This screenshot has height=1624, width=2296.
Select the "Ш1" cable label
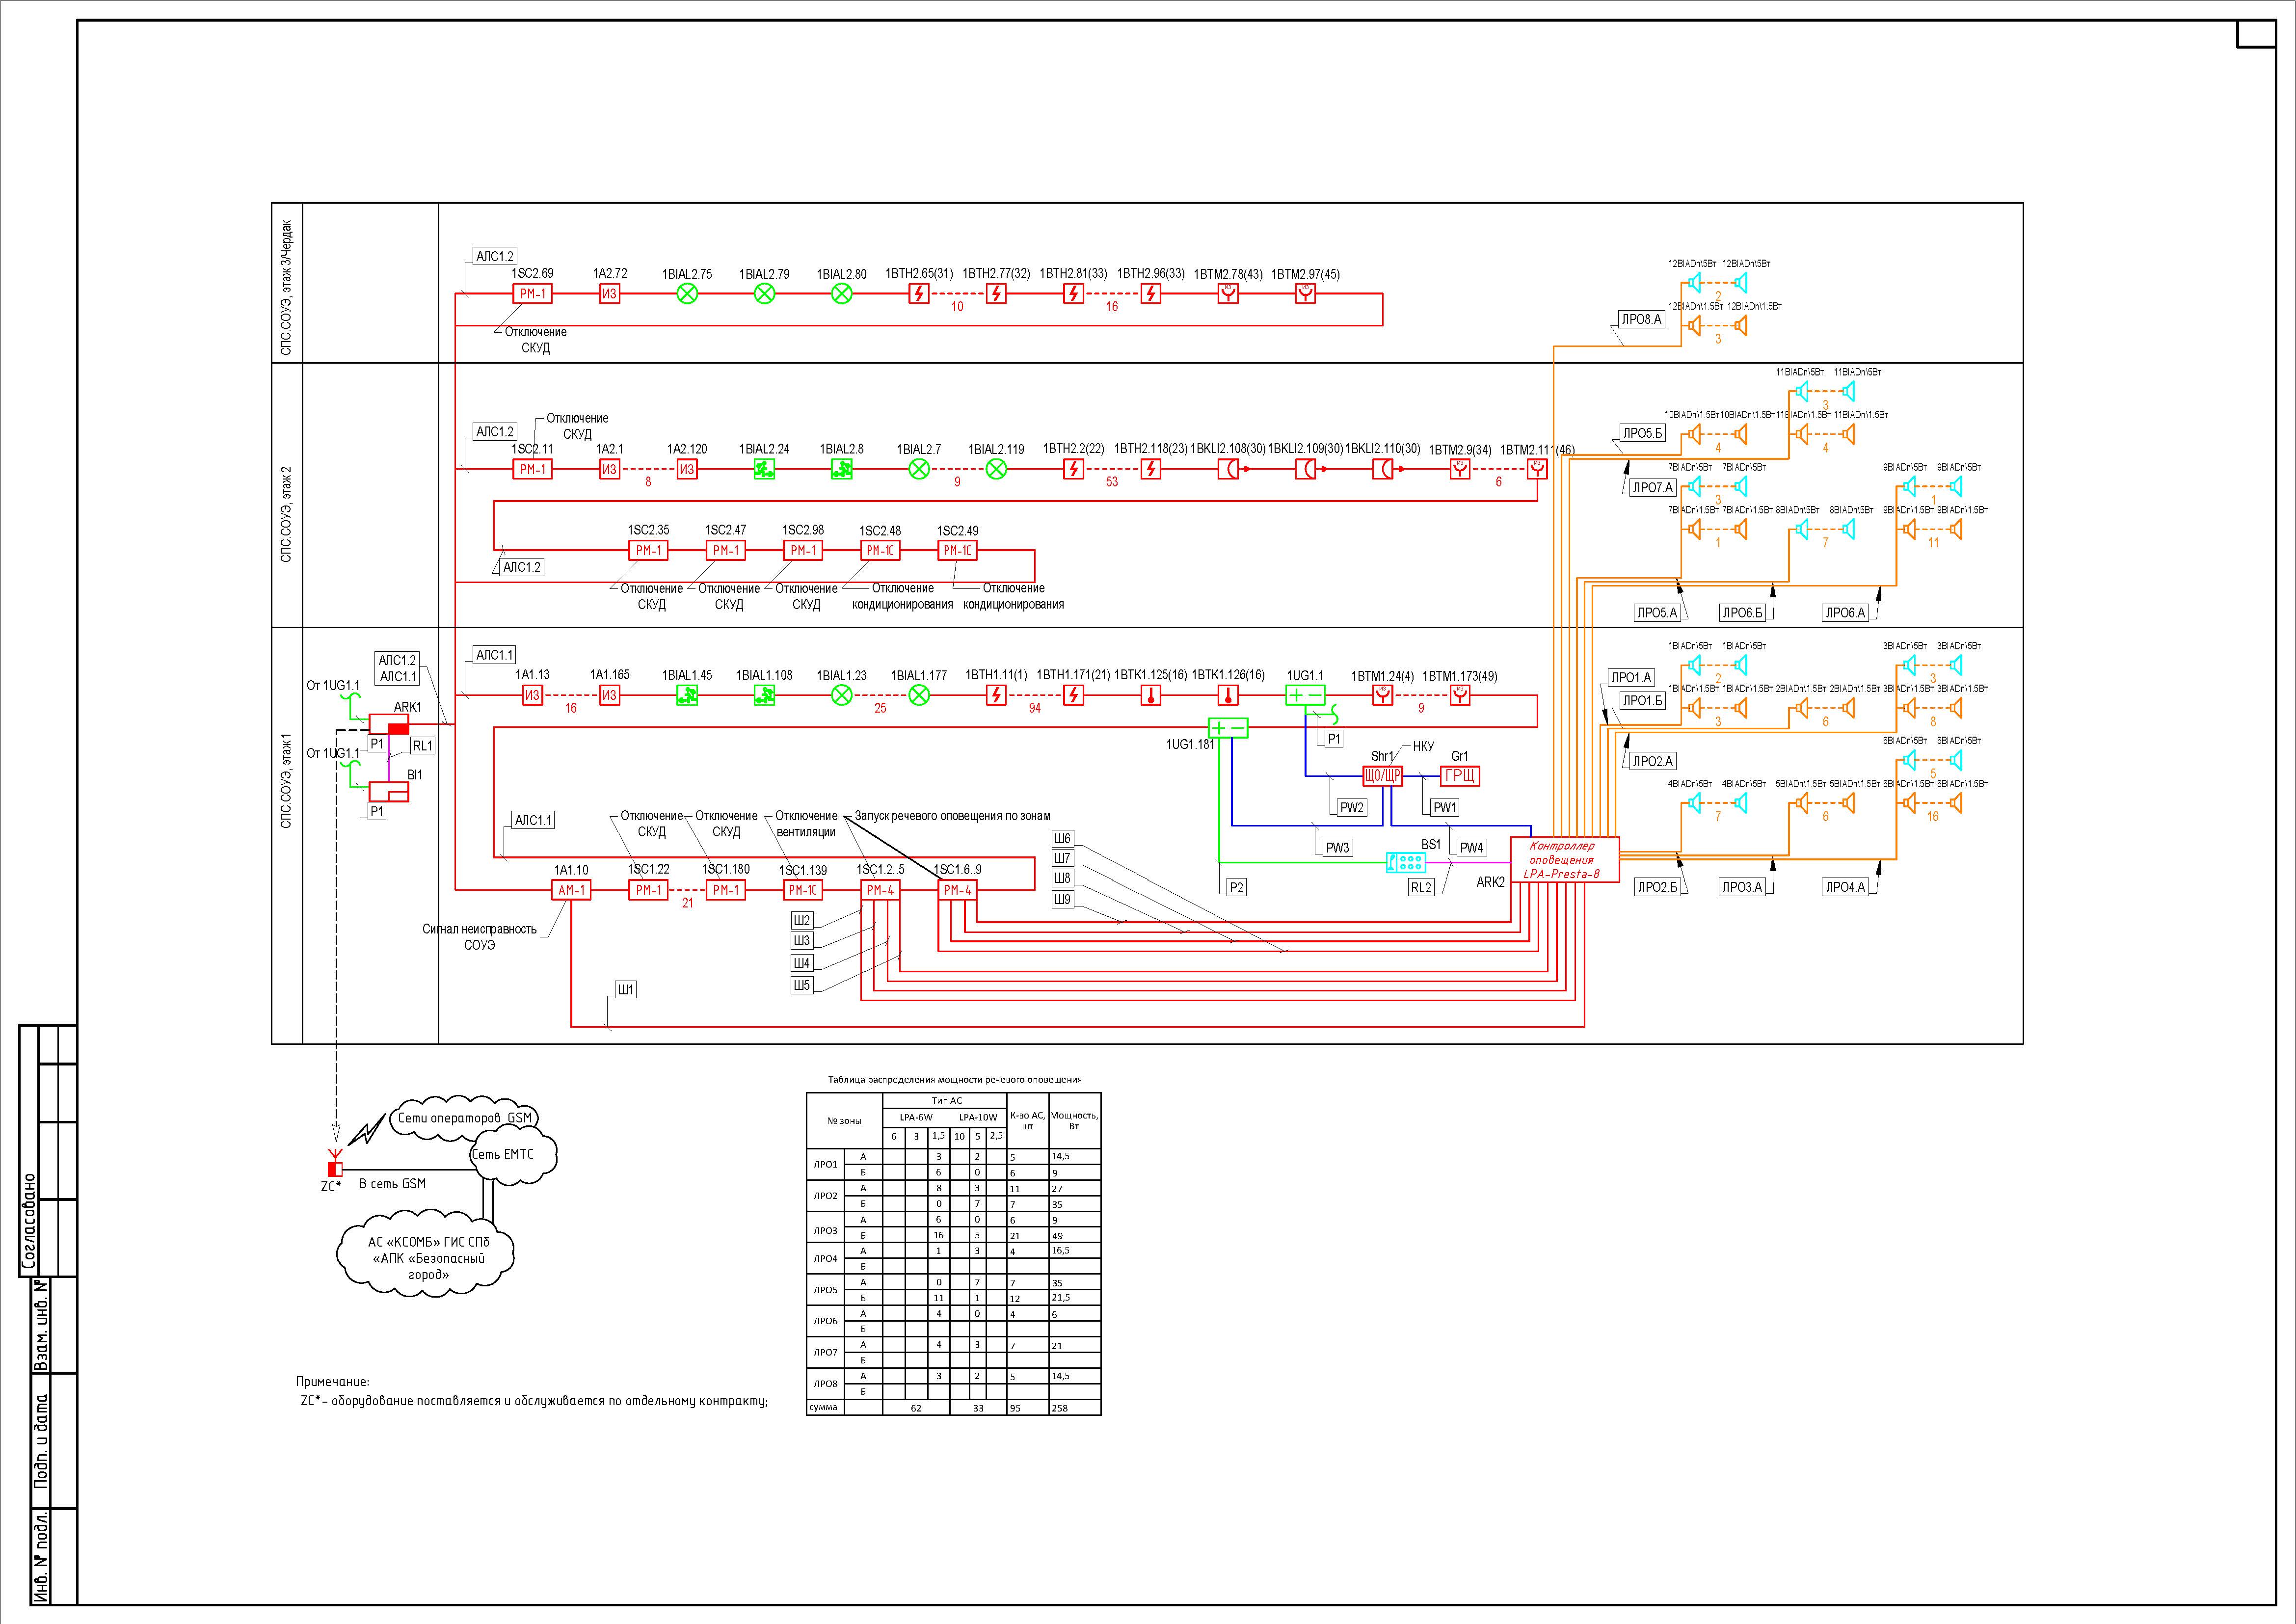pos(625,990)
